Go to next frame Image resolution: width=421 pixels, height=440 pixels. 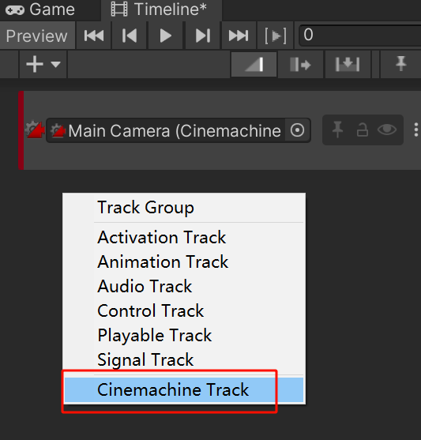[203, 36]
